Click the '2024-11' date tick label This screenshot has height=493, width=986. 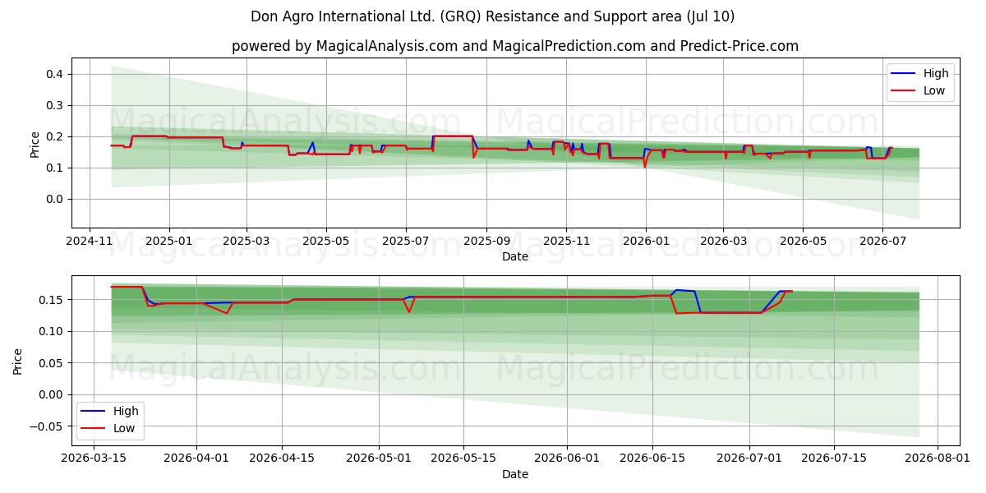click(90, 241)
